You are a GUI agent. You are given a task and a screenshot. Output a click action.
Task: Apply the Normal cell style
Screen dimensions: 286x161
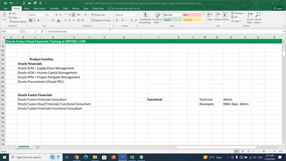[x=172, y=15]
